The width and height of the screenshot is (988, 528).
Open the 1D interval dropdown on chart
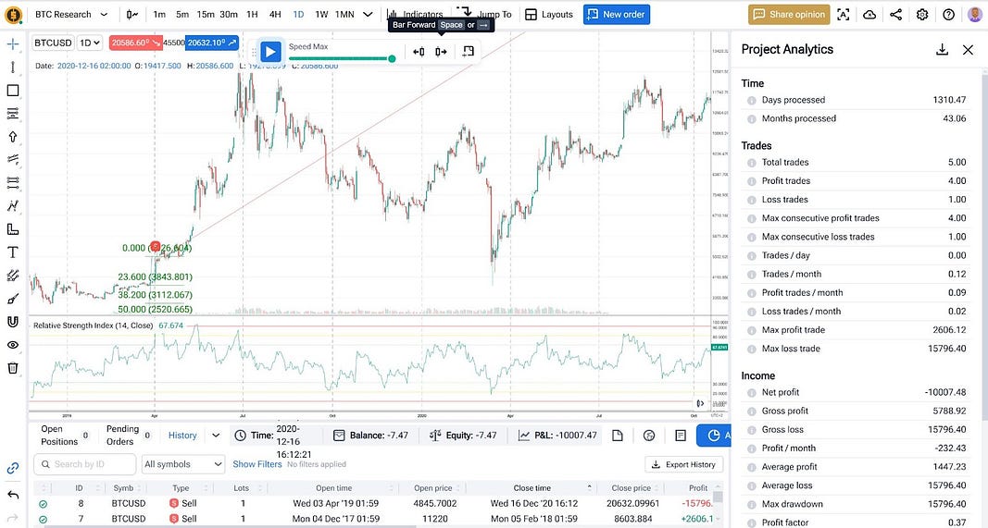point(90,43)
